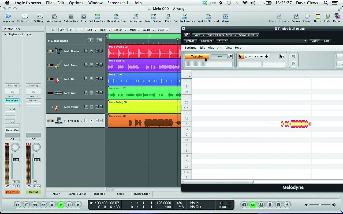This screenshot has width=343, height=214.
Task: Open the Arrange Audio dropdown menu
Action: tap(148, 30)
